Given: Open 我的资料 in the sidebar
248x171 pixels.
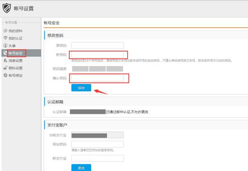Looking at the screenshot, I should (15, 31).
